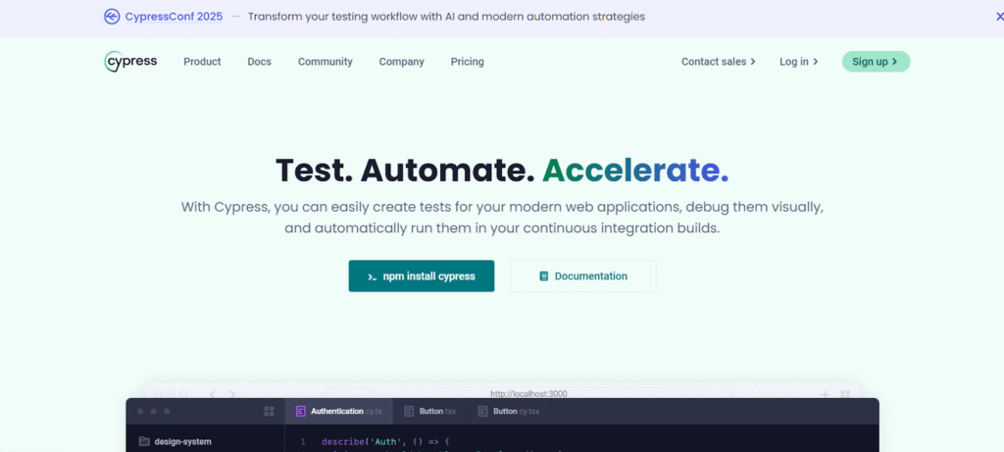This screenshot has height=452, width=1004.
Task: Expand the Community navigation menu
Action: click(325, 62)
